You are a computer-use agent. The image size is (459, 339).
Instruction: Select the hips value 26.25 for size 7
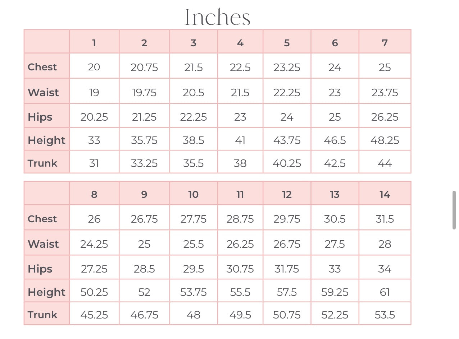385,117
